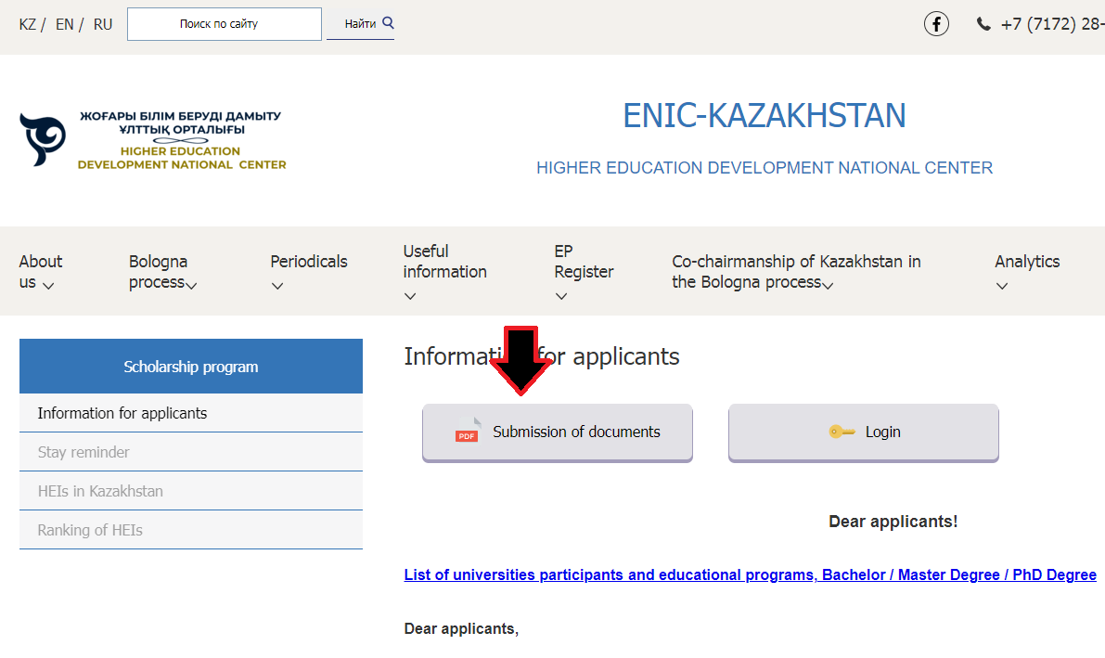Screen dimensions: 1105x658
Task: Switch the site language to KZ
Action: (28, 25)
